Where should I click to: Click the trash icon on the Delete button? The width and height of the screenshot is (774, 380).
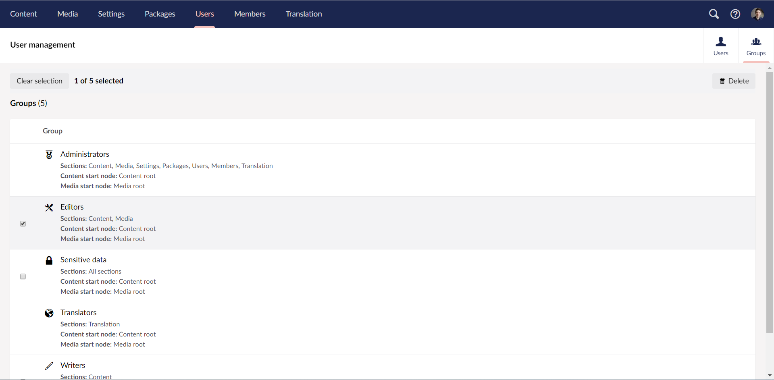[722, 81]
